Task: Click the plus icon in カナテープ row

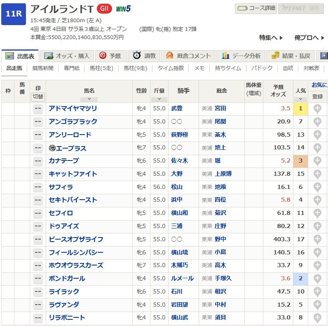Action: [x=317, y=161]
